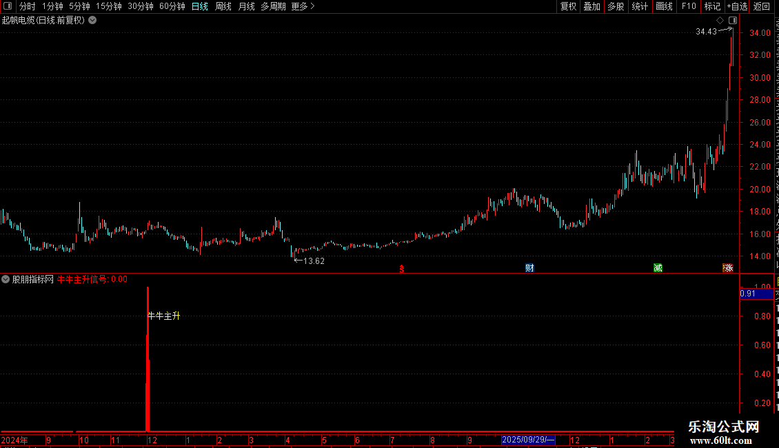Expand the 更多 periods menu
This screenshot has width=779, height=448.
click(x=303, y=6)
